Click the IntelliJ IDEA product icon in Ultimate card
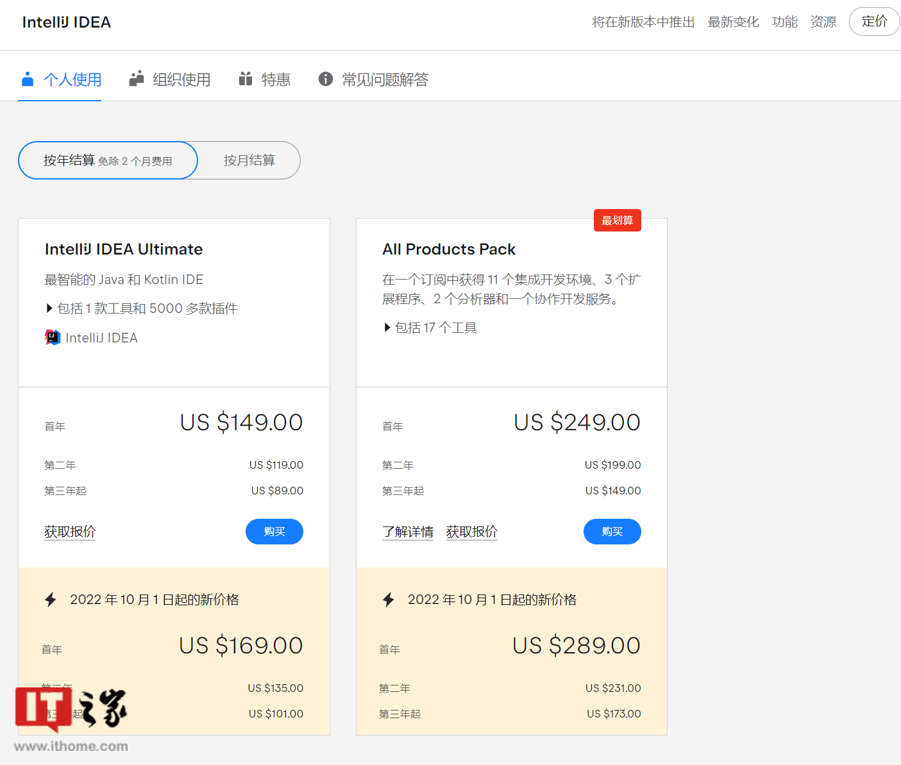Viewport: 901px width, 765px height. [53, 337]
